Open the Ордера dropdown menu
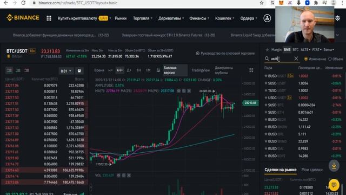 249,18
